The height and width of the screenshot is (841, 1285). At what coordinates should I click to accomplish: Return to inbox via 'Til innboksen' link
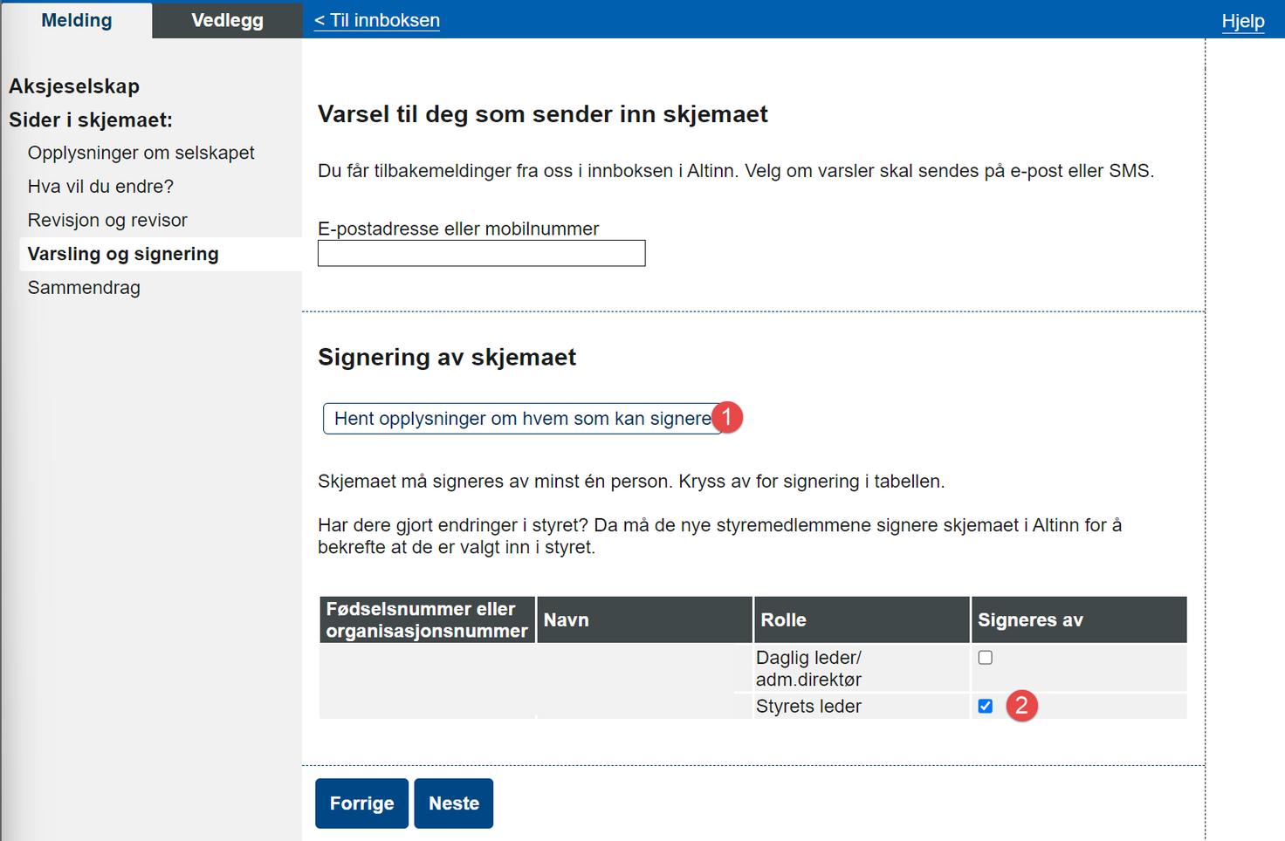tap(376, 20)
